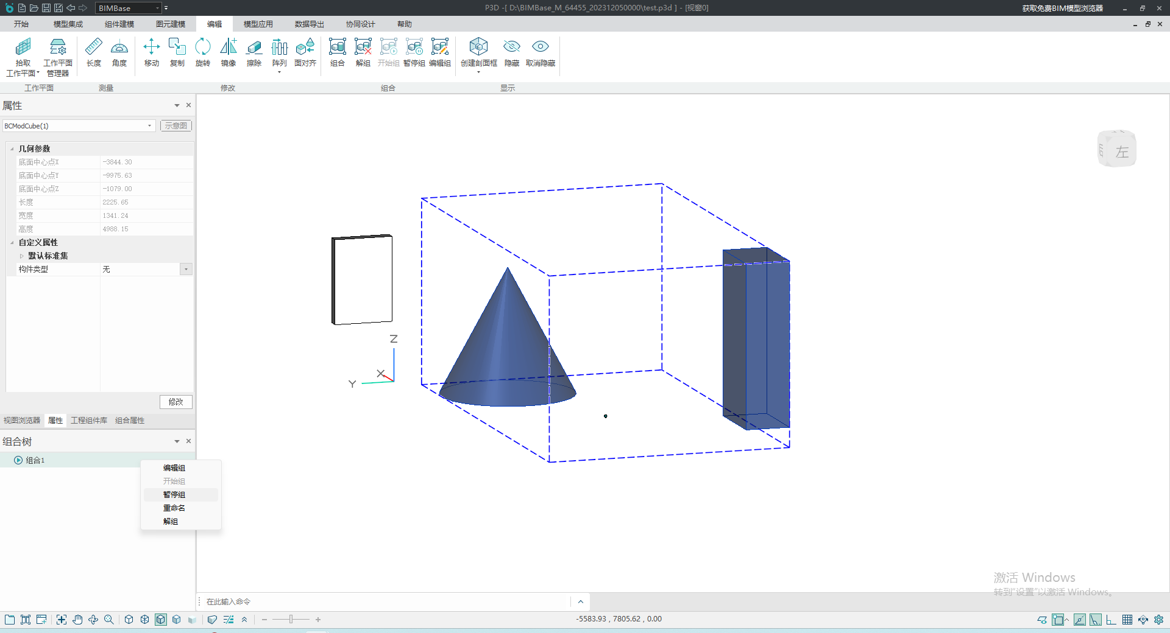This screenshot has height=633, width=1170.
Task: Toggle the grid display in status bar
Action: pos(1127,620)
